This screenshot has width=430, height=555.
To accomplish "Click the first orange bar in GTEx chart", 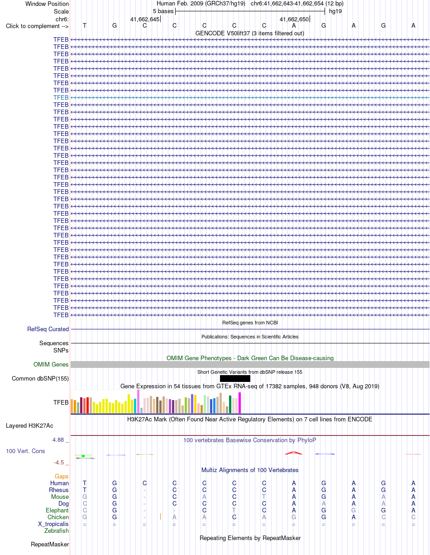I will coord(72,406).
